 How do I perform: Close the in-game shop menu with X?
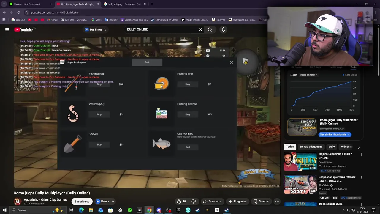coord(232,62)
